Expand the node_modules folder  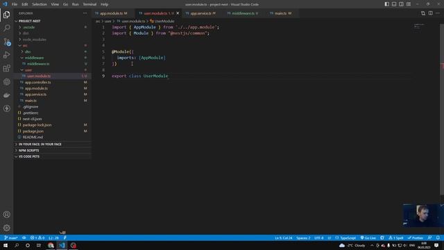tap(53, 40)
